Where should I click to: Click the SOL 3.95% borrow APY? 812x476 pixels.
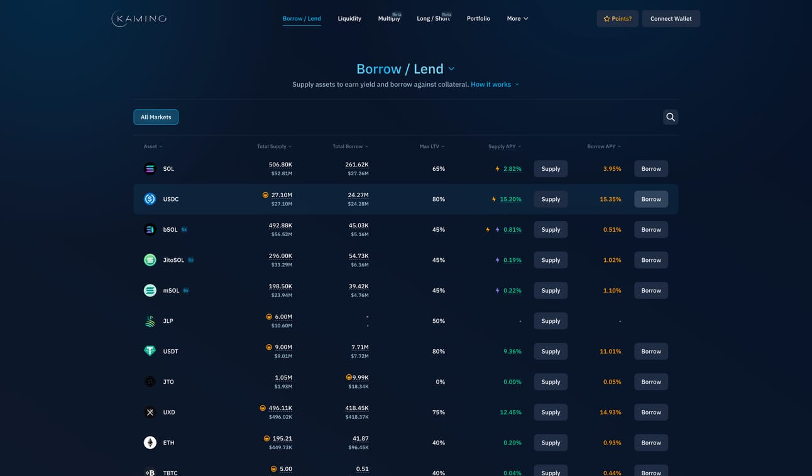coord(612,169)
